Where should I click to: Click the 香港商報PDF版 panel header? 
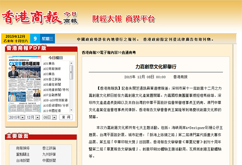pyautogui.click(x=41, y=48)
